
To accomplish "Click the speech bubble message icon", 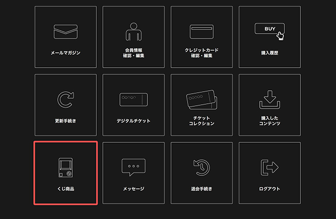I will pos(133,167).
